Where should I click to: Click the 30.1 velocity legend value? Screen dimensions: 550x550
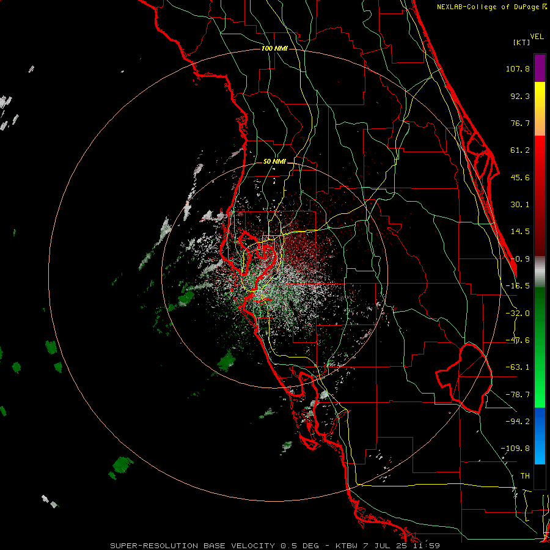coord(520,205)
